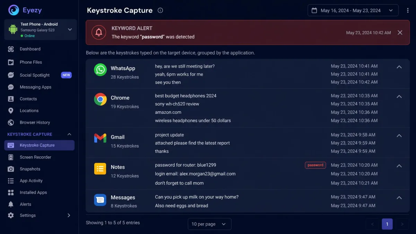
Task: Open the device selector chevron
Action: 70,29
